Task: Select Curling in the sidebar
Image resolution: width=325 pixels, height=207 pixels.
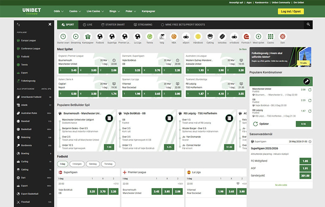Action: pyautogui.click(x=34, y=162)
